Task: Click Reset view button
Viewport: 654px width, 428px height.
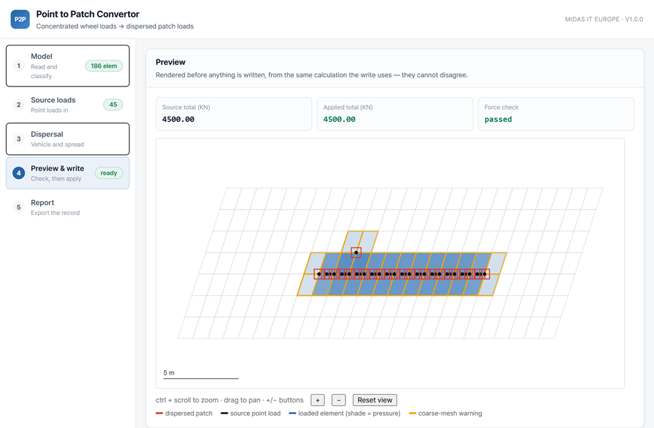Action: tap(375, 400)
